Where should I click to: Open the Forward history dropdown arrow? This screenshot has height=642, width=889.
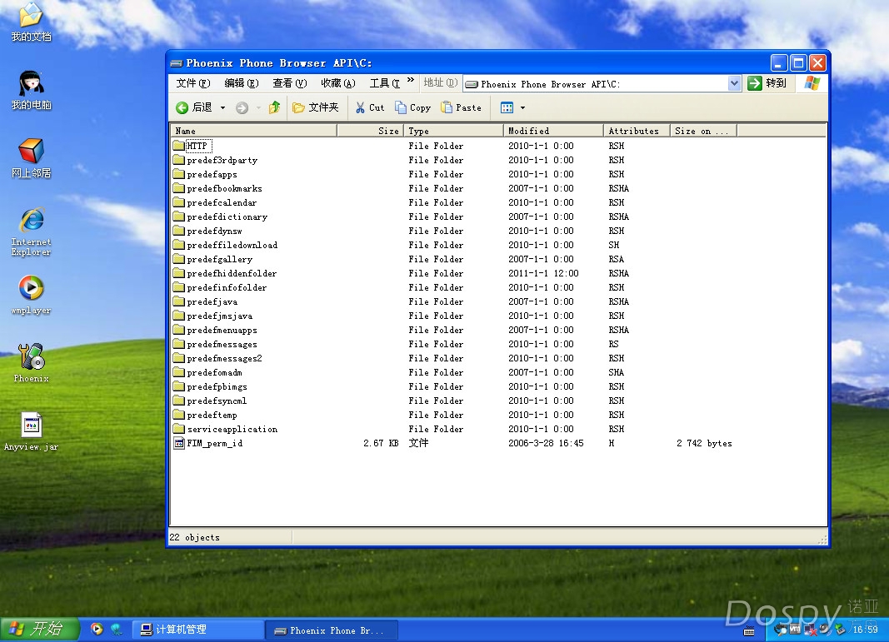pos(258,107)
